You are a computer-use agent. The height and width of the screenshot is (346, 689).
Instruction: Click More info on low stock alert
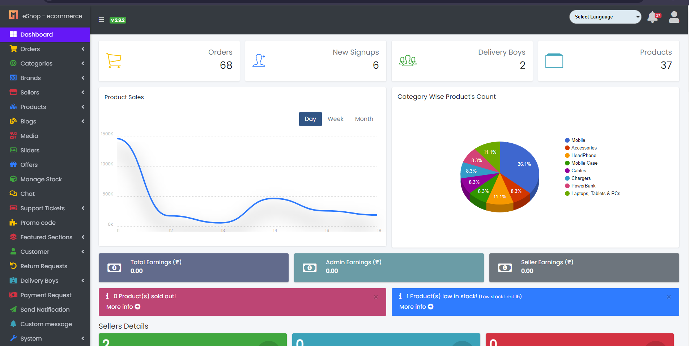(416, 307)
